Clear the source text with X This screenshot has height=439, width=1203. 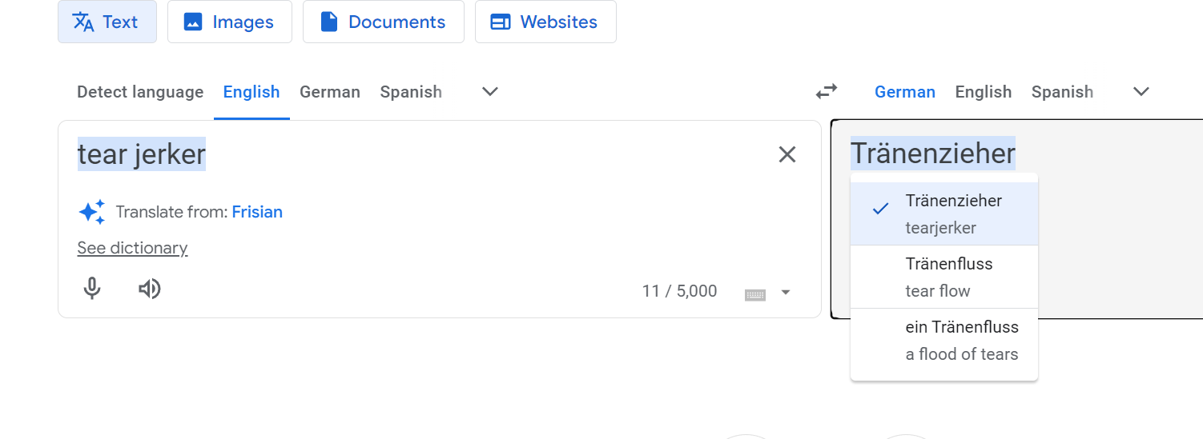787,154
